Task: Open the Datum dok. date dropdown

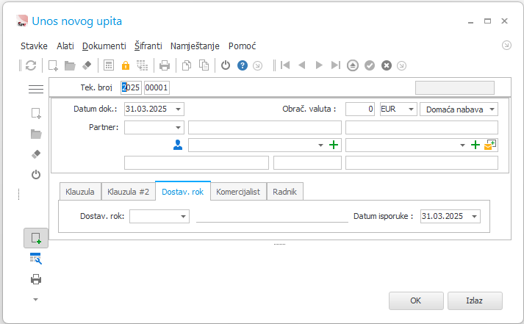Action: click(x=178, y=109)
